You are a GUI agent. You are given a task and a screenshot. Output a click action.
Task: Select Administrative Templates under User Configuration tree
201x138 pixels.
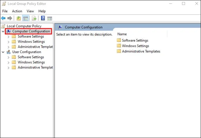coord(35,67)
